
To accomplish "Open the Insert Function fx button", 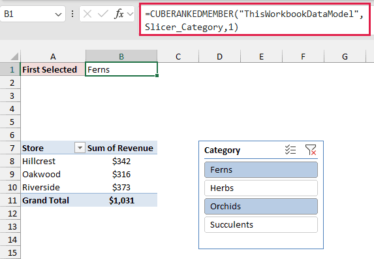I will pos(119,14).
